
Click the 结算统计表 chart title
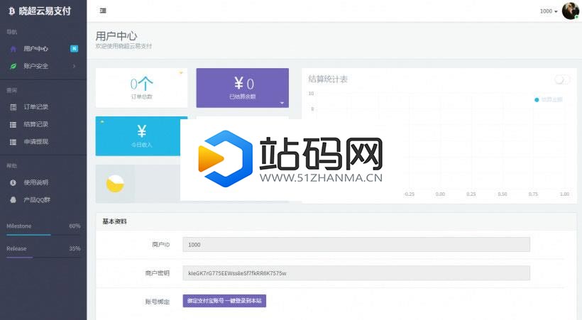[328, 79]
